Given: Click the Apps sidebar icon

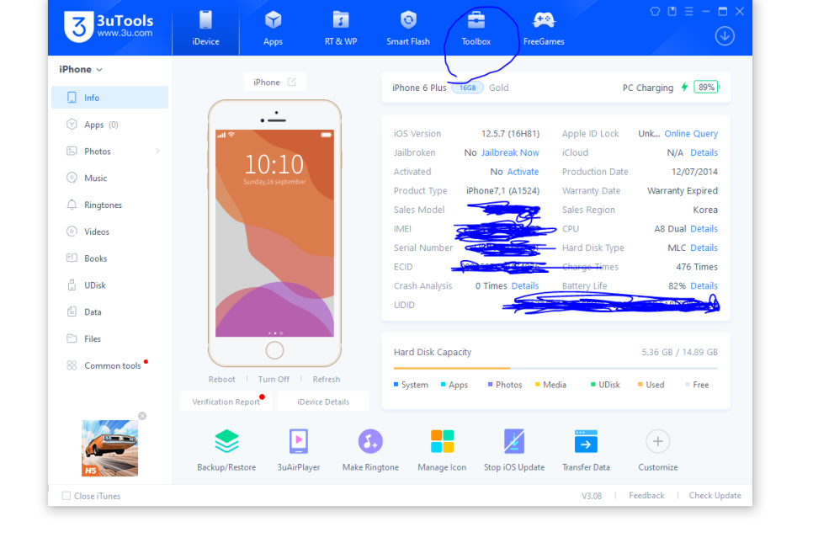Looking at the screenshot, I should (72, 125).
